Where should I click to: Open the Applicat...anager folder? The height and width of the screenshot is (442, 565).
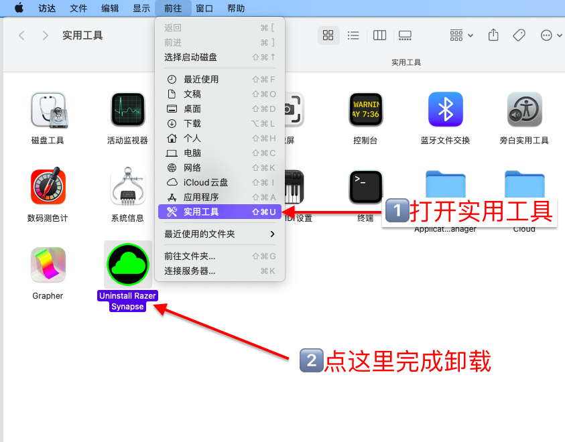446,184
